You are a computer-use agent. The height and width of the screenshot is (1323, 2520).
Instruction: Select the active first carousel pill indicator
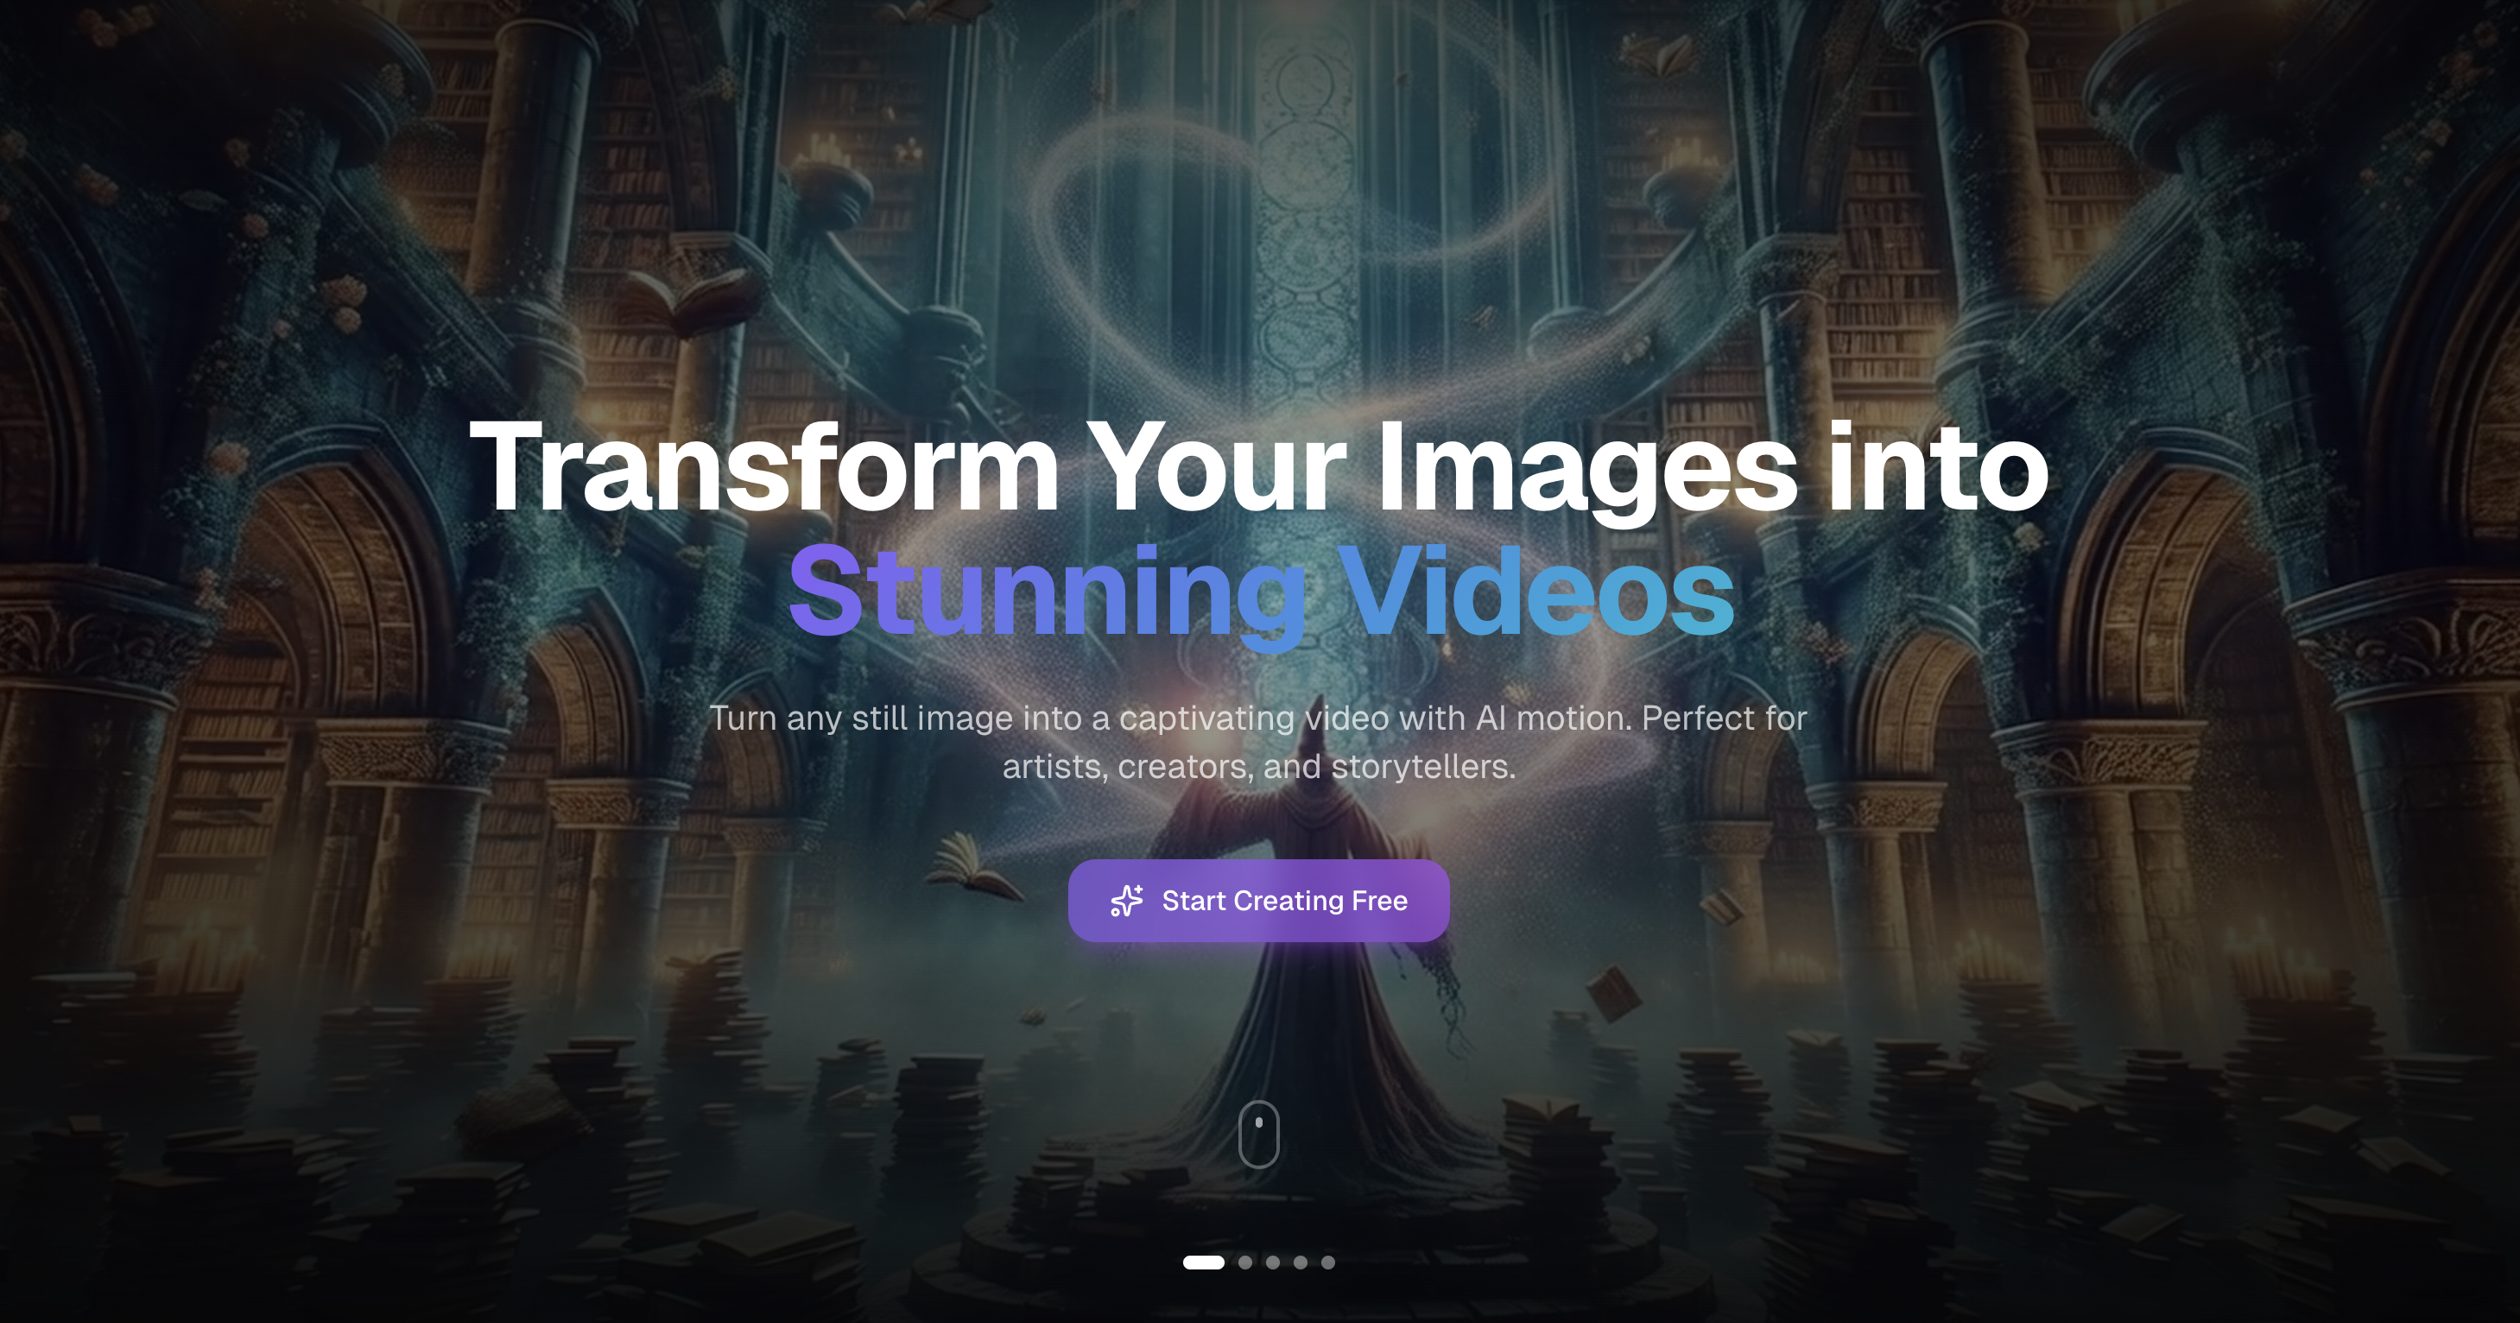(1203, 1263)
